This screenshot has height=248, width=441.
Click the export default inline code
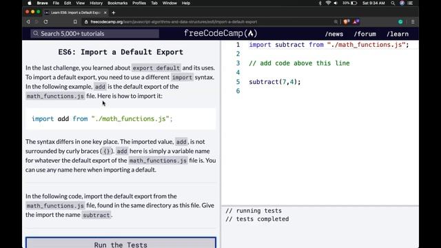click(x=156, y=68)
